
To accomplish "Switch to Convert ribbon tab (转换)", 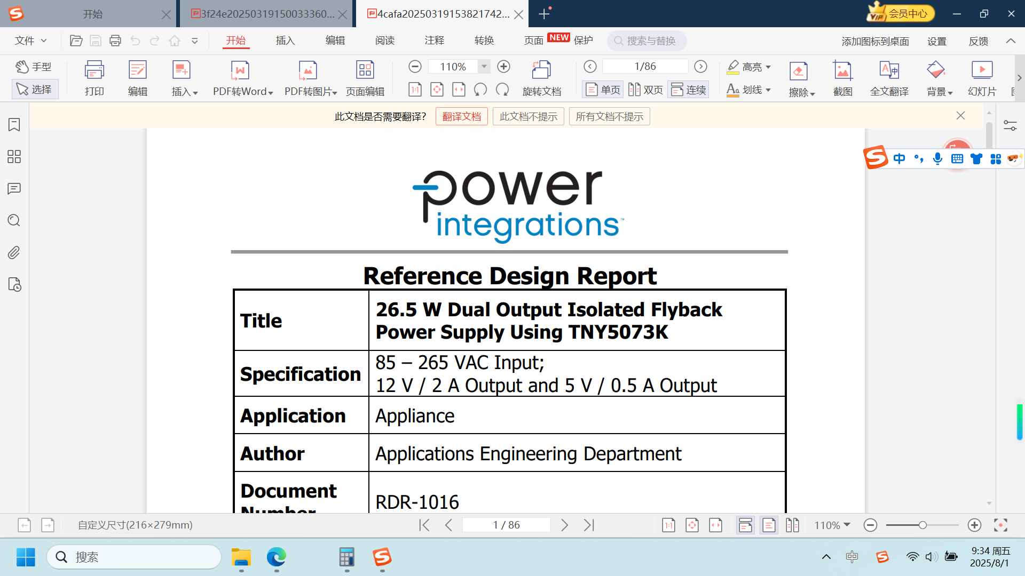I will (x=484, y=41).
